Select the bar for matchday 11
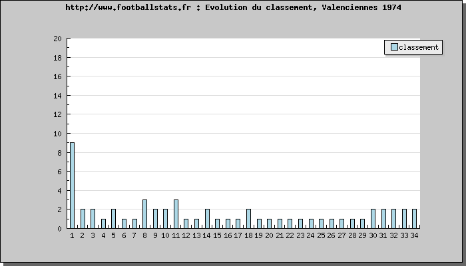The image size is (466, 266). (176, 213)
